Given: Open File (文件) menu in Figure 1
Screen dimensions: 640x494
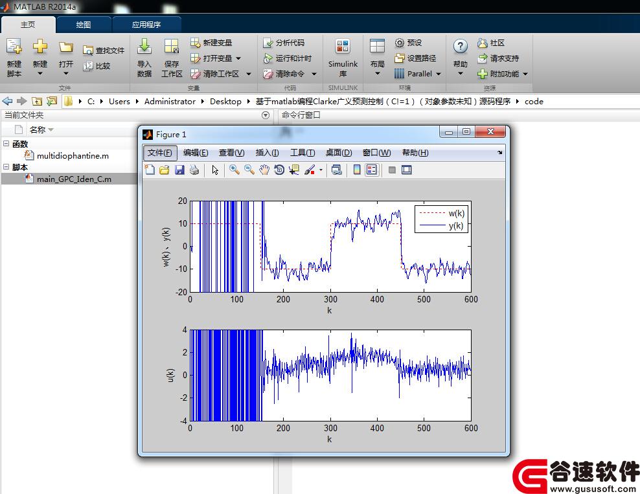Looking at the screenshot, I should pyautogui.click(x=160, y=153).
